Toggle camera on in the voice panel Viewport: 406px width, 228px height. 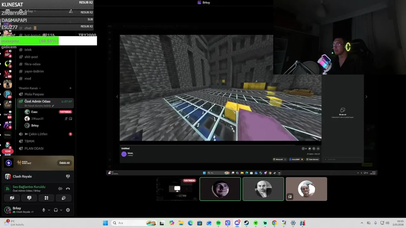click(12, 198)
